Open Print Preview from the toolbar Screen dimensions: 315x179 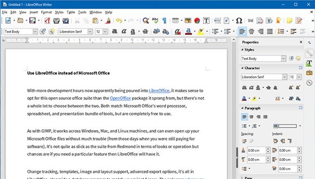coord(65,20)
